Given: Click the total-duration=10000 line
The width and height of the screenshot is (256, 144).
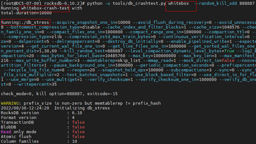Looking at the screenshot, I should [26, 13].
